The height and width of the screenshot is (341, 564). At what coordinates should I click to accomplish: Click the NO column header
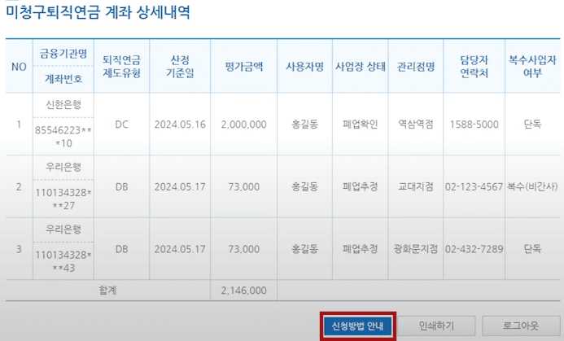19,67
